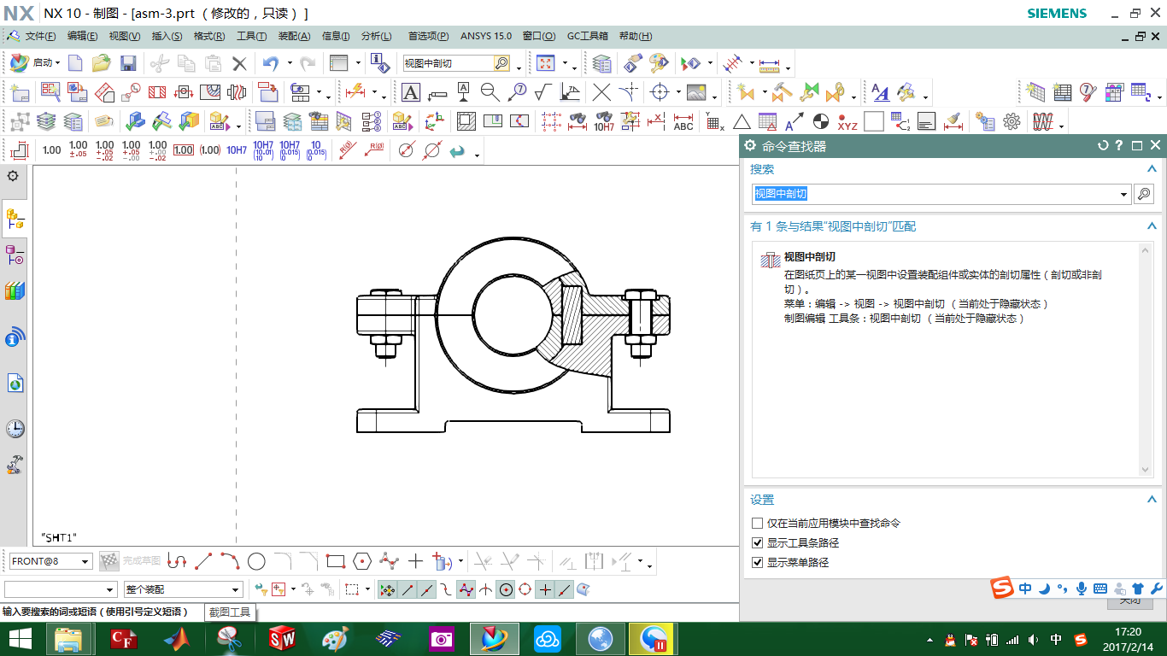Click the New file icon

coord(75,63)
